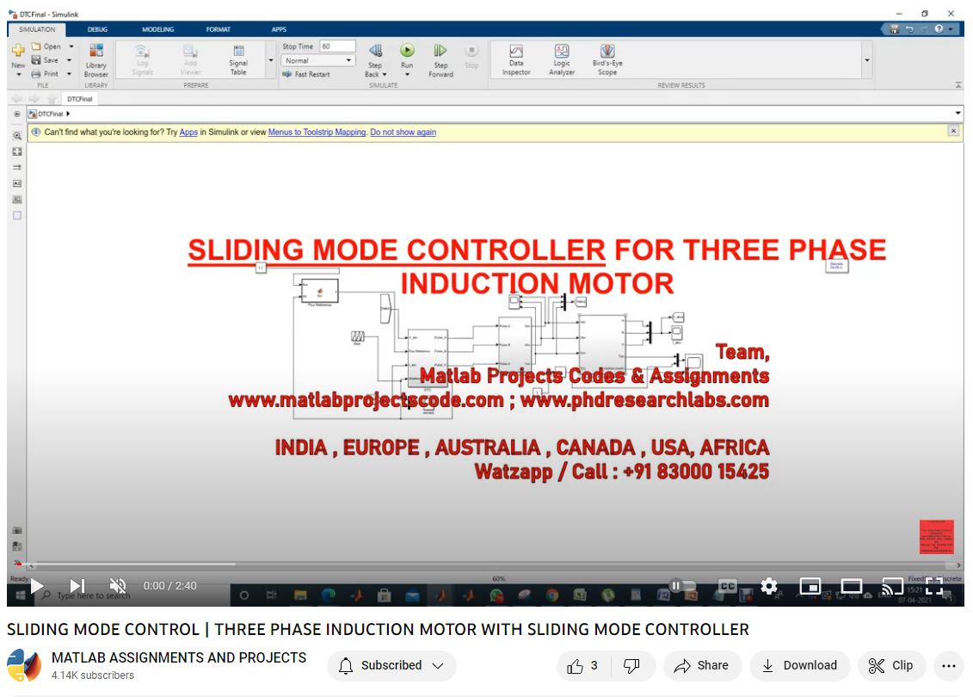The image size is (973, 697).
Task: Open YouTube player settings gear
Action: coord(769,586)
